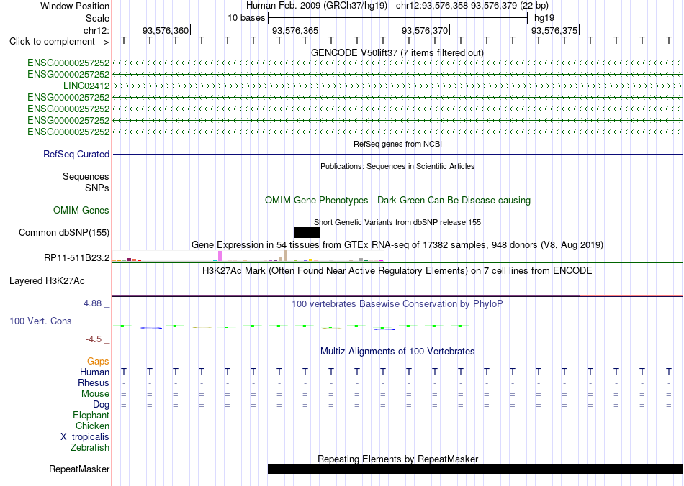
Task: Click the Elephant alignment row label
Action: click(x=91, y=416)
